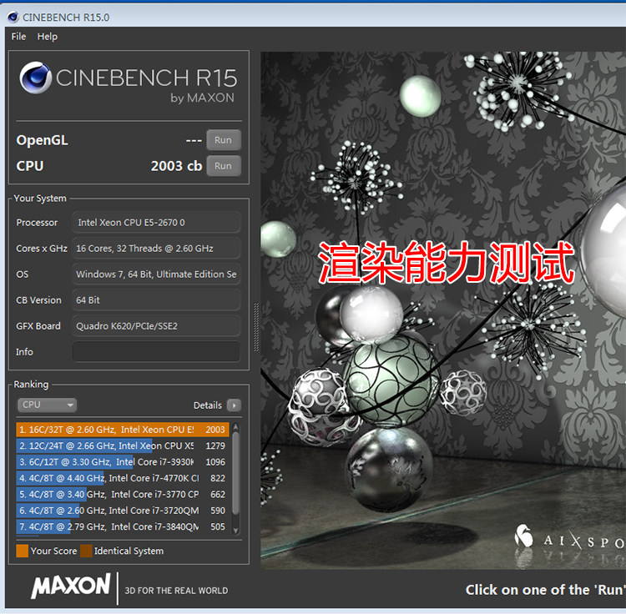Click the CPU score 2003 cb
Image resolution: width=626 pixels, height=614 pixels.
176,166
